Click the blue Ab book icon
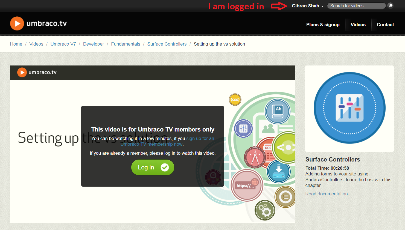The height and width of the screenshot is (230, 405). tap(278, 111)
